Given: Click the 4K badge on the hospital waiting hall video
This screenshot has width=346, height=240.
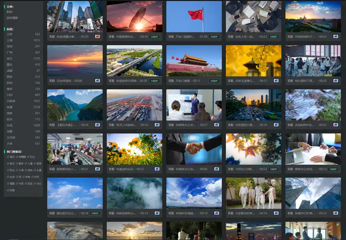Looking at the screenshot, I should (98, 169).
